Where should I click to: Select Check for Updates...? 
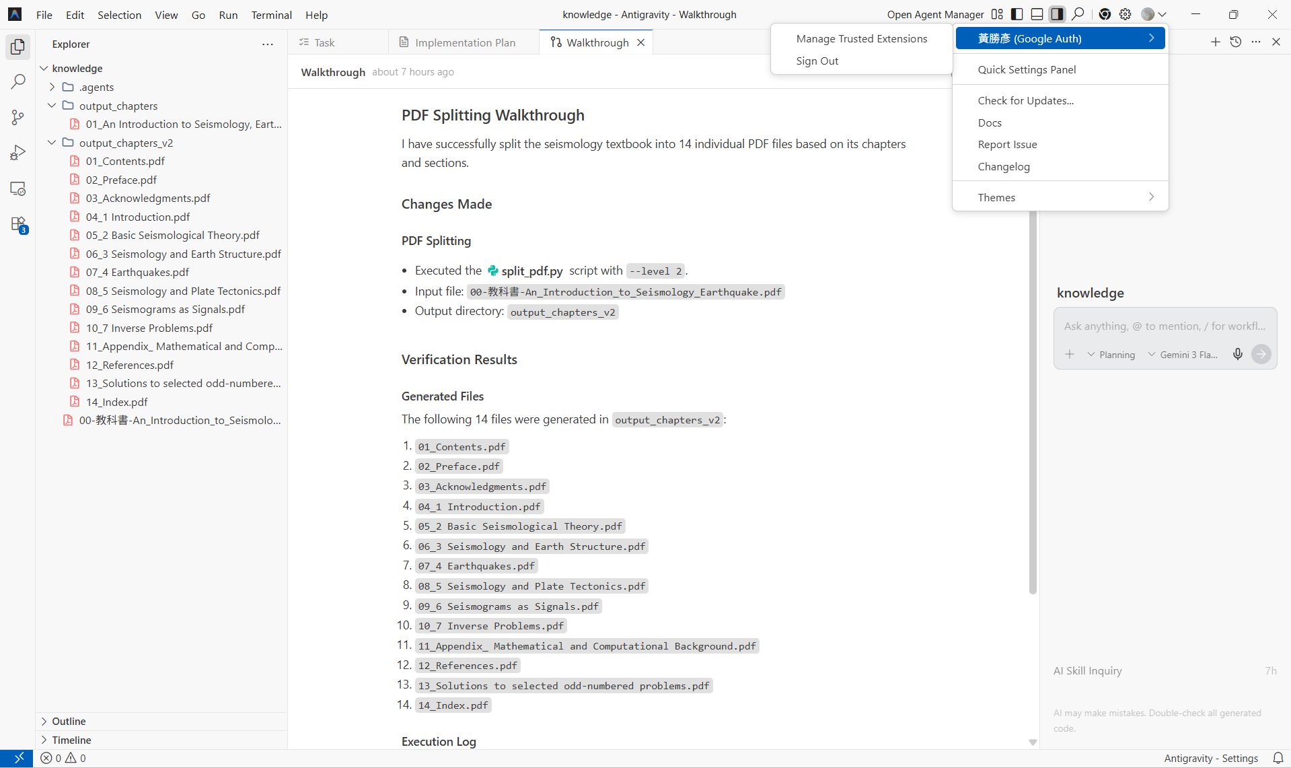pyautogui.click(x=1060, y=100)
